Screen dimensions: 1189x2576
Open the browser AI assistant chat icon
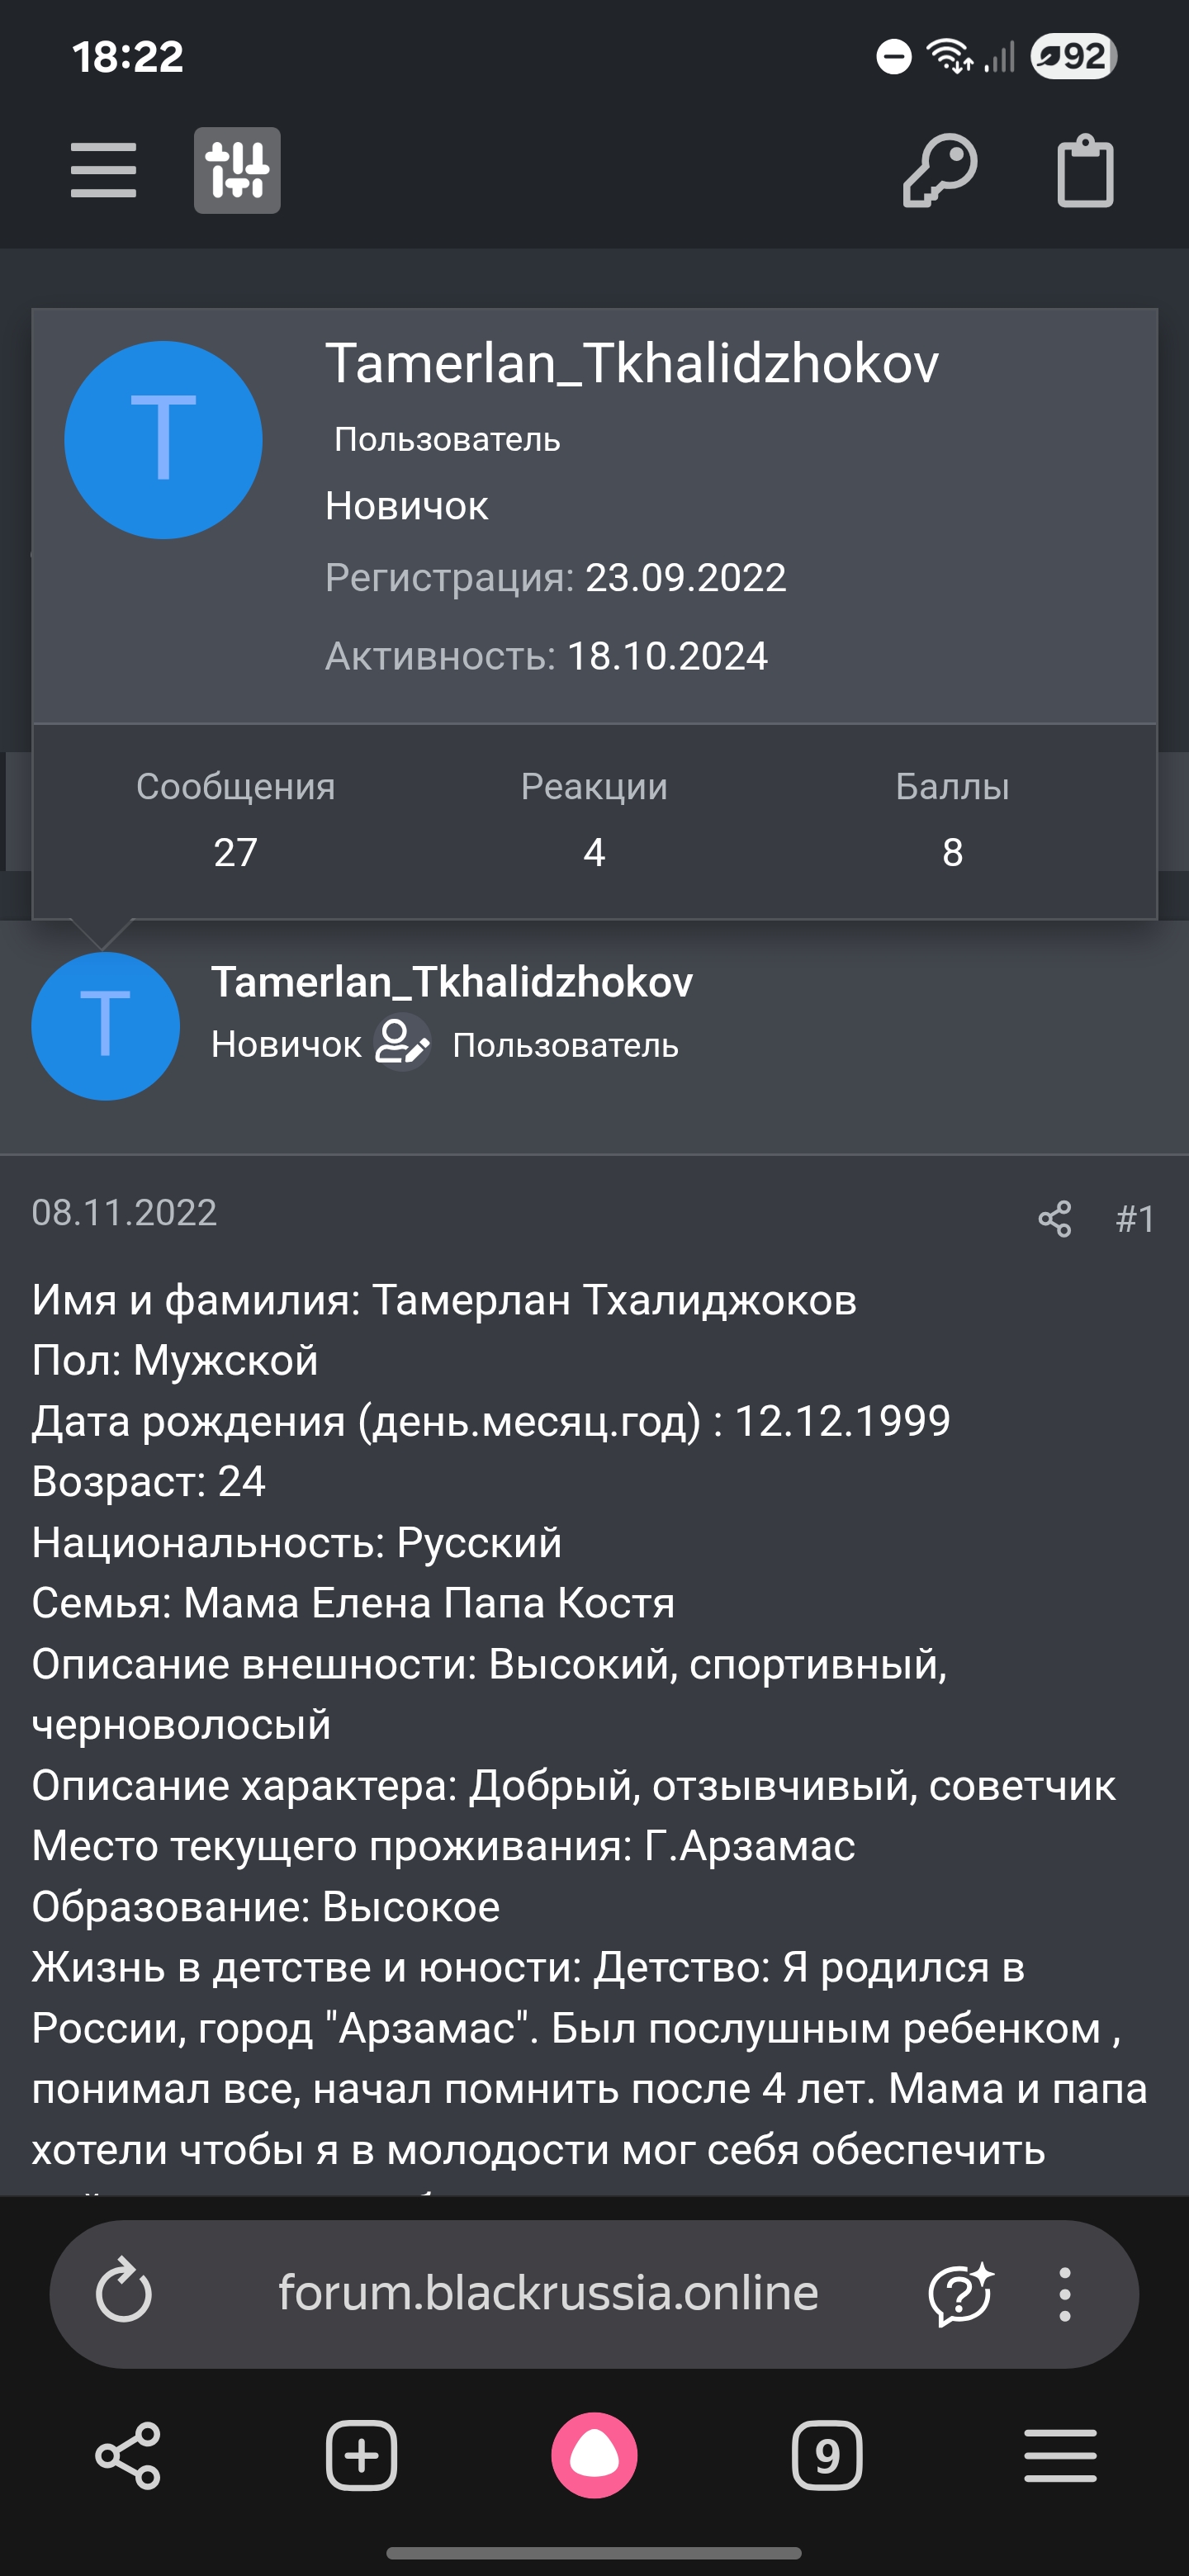pyautogui.click(x=960, y=2292)
